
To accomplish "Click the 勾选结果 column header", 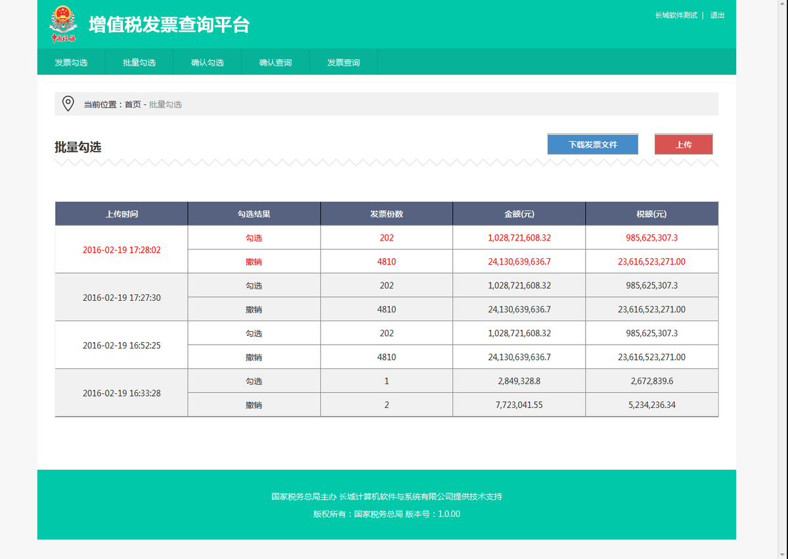I will point(254,213).
